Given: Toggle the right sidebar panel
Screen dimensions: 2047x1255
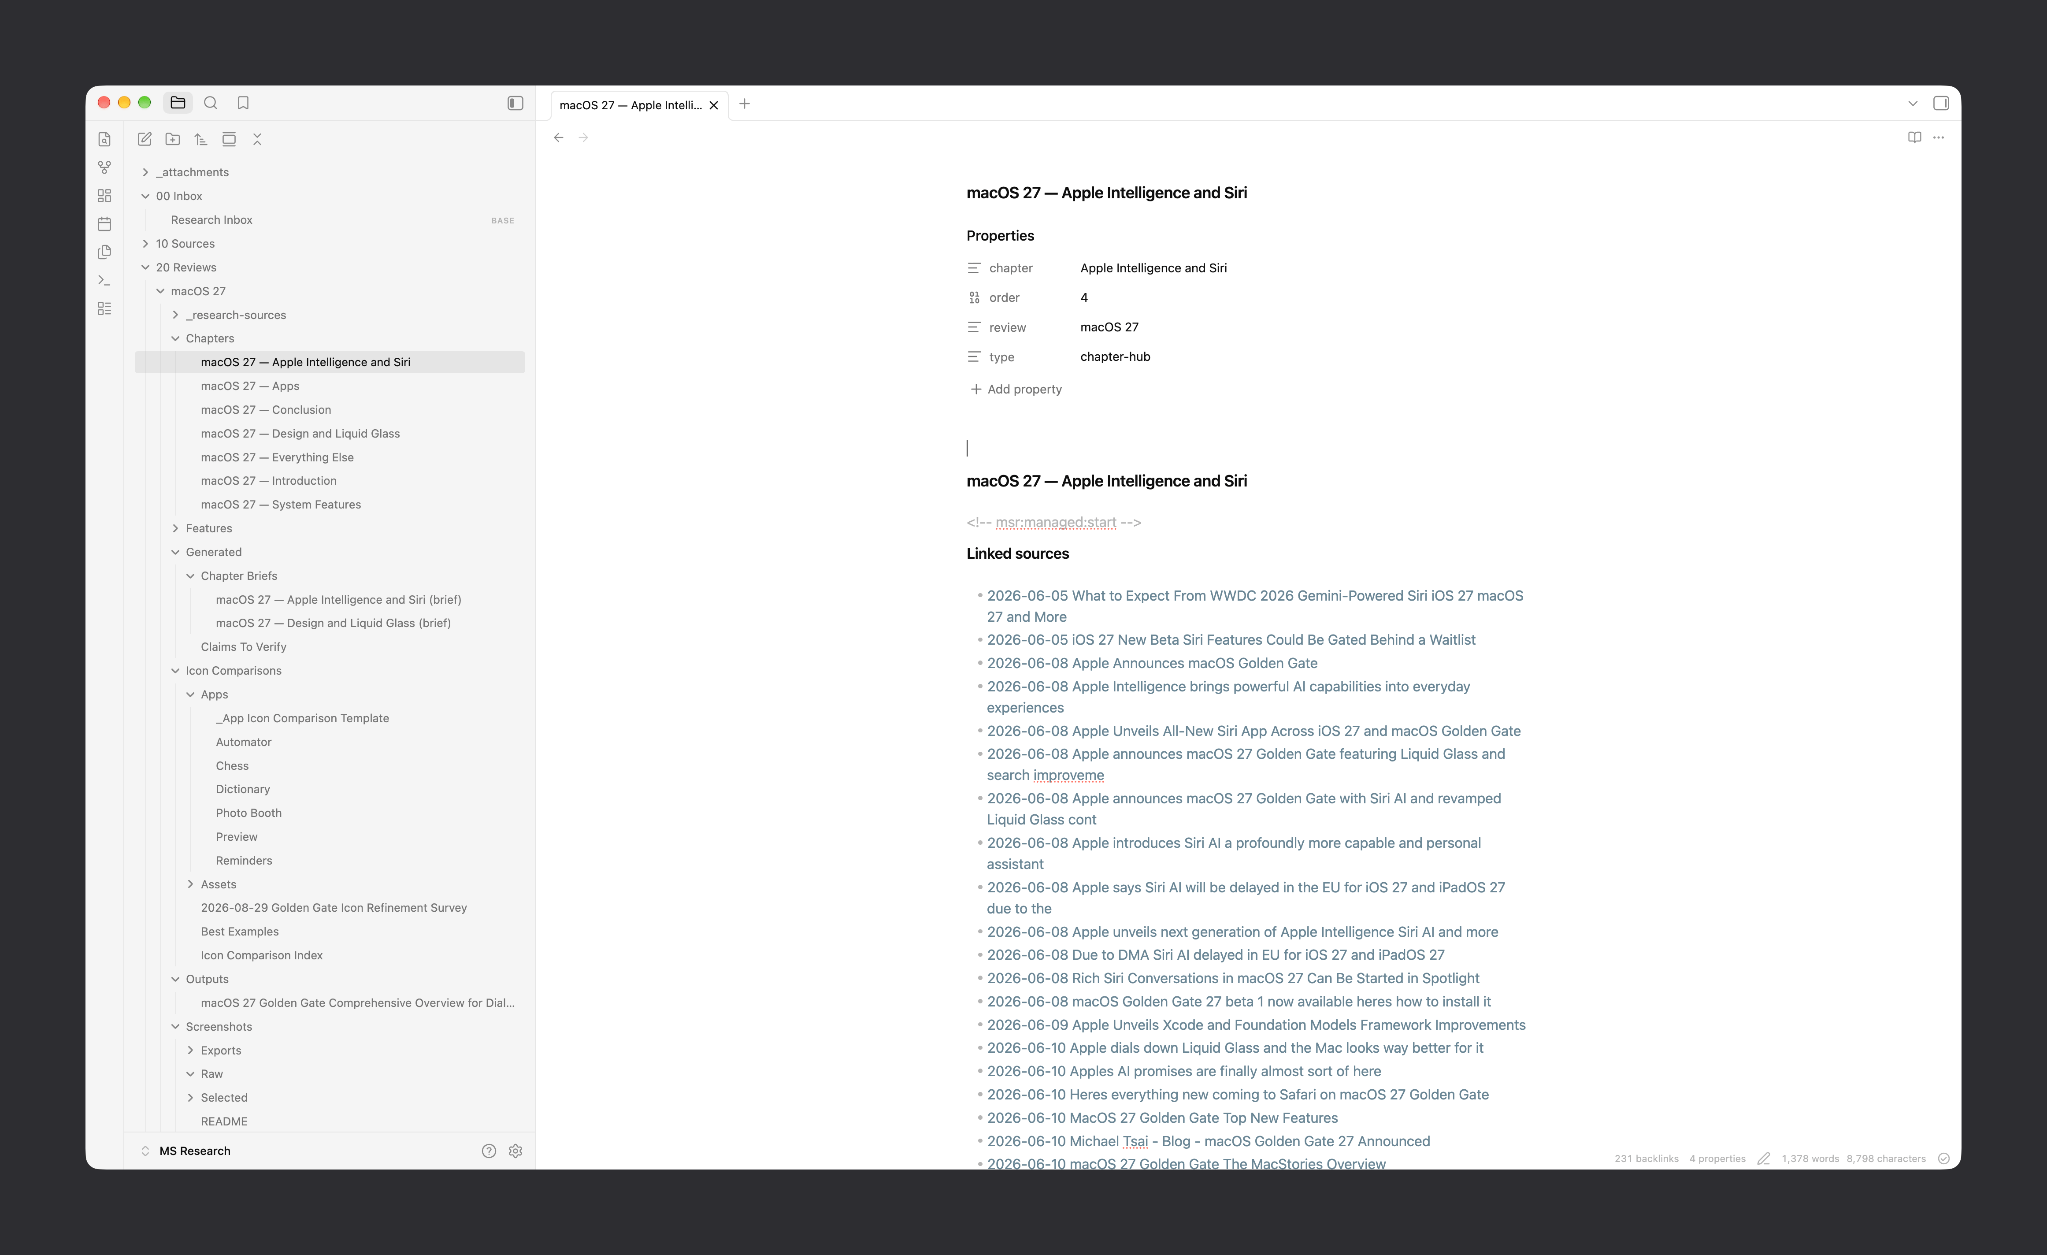Looking at the screenshot, I should pyautogui.click(x=1941, y=103).
